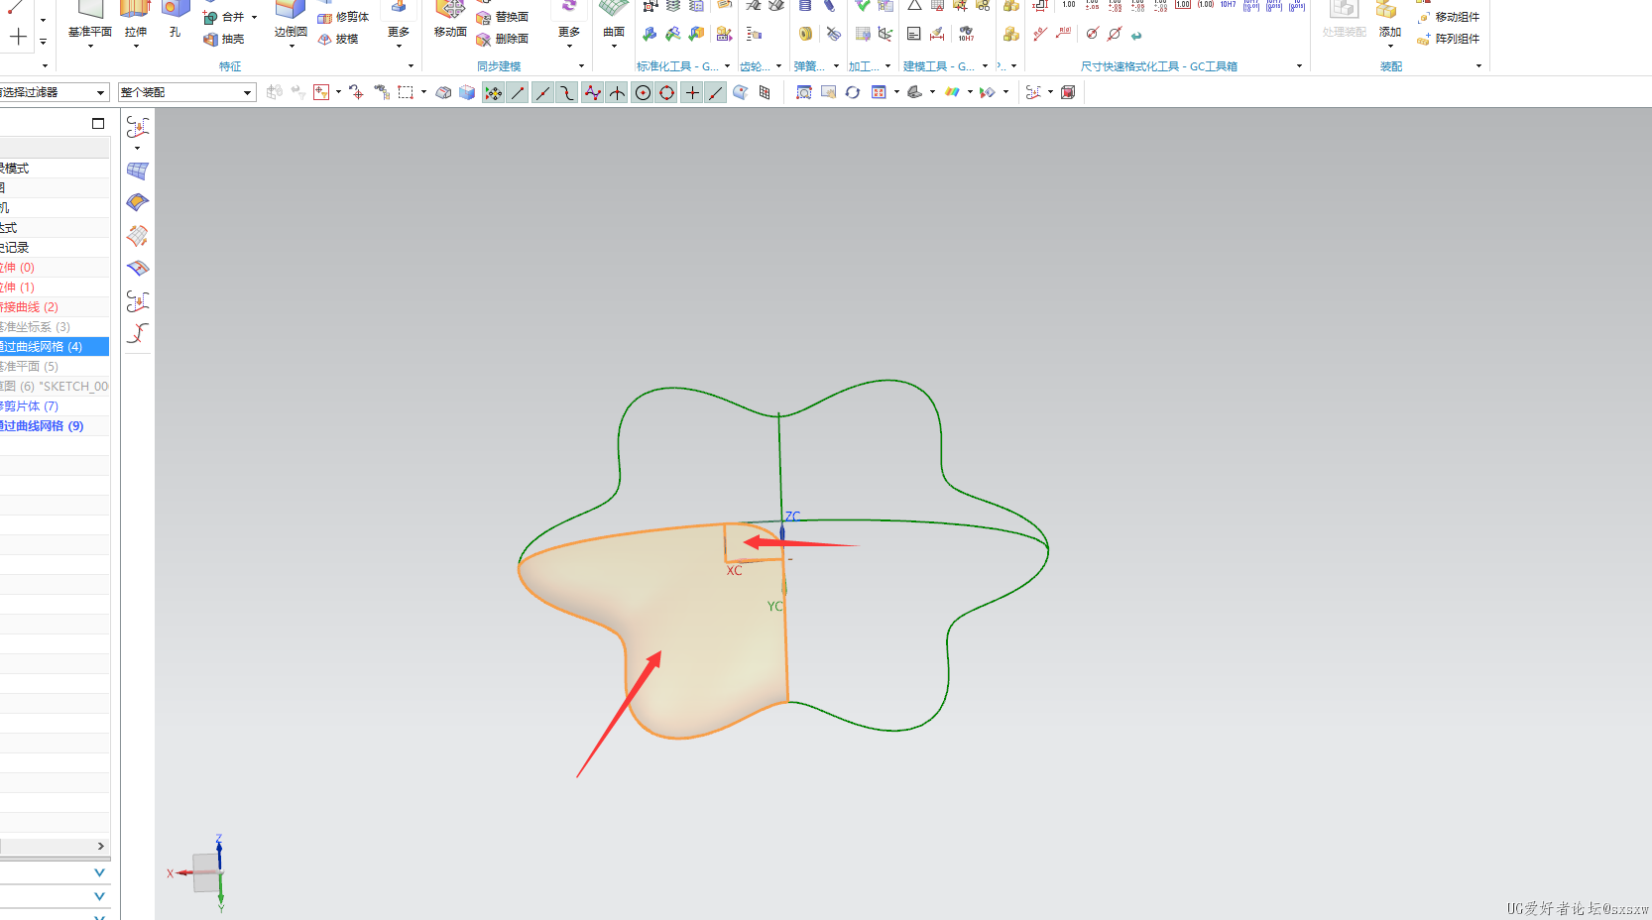This screenshot has width=1652, height=920.
Task: Open the selection filter dropdown
Action: point(100,92)
